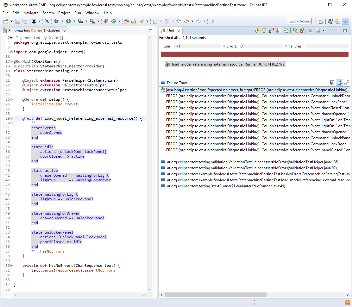Click the JUnit horizontal scrollbar thumb

(x=216, y=295)
